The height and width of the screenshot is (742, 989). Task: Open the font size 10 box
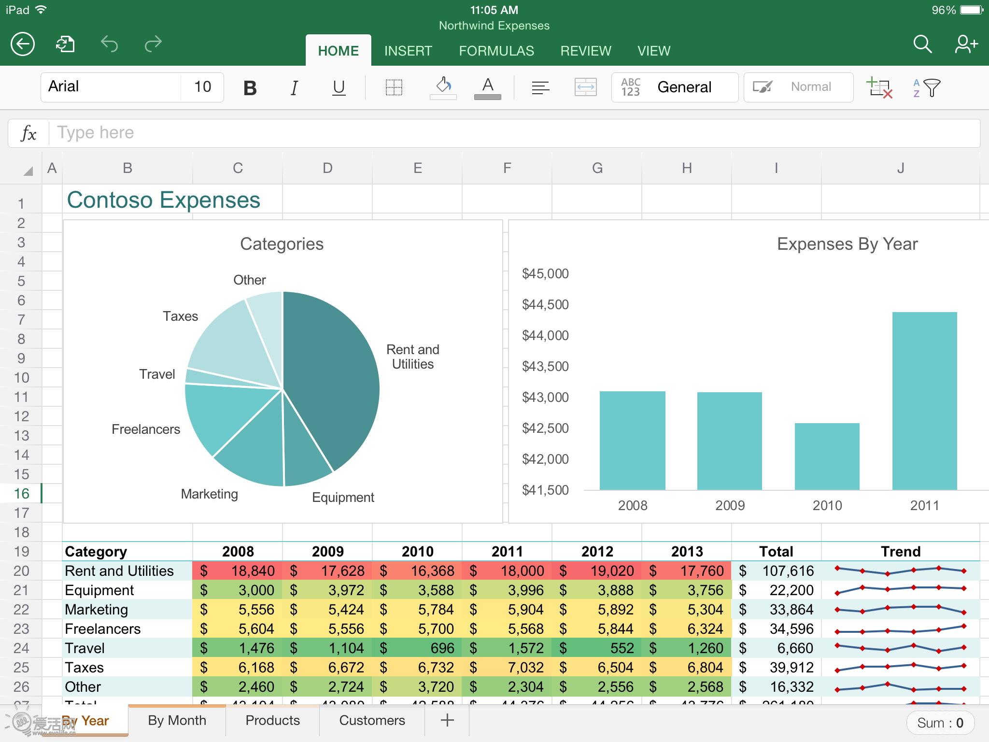(x=202, y=87)
